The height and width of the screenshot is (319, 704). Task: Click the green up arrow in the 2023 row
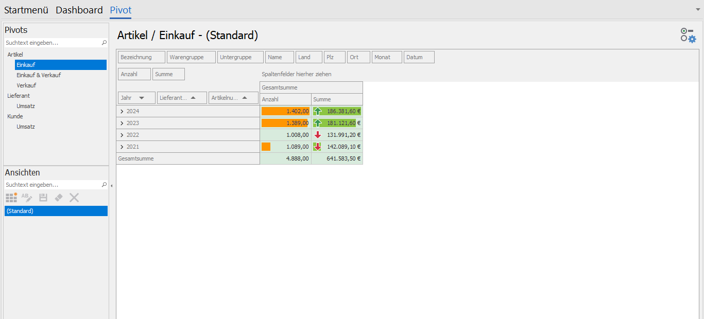[318, 123]
